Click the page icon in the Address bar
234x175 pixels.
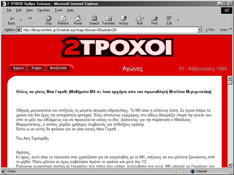click(x=20, y=30)
